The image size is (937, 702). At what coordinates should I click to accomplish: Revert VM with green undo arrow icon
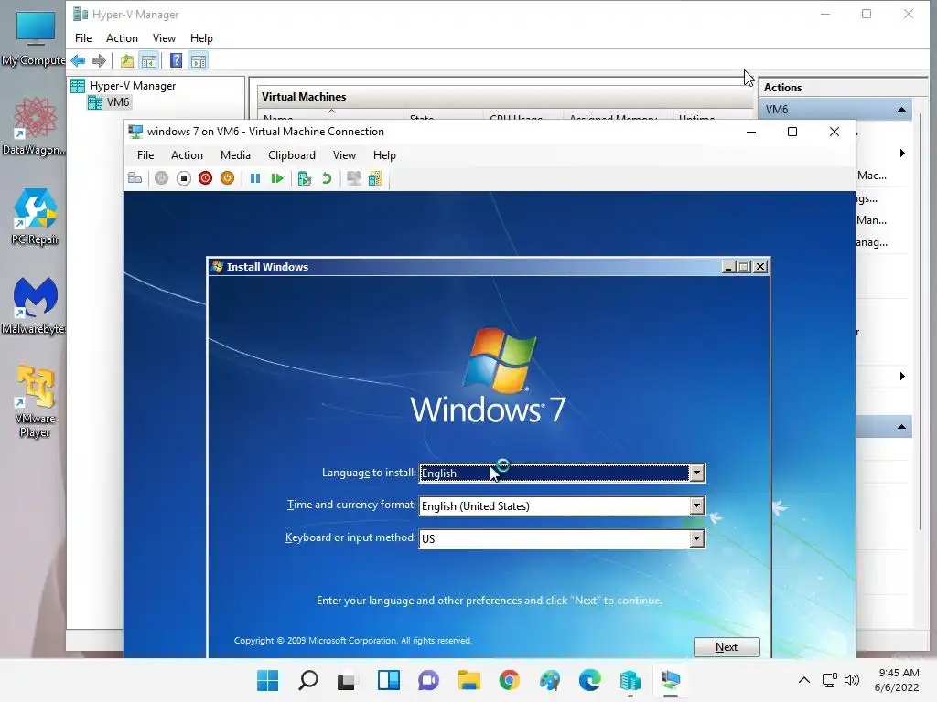pyautogui.click(x=327, y=178)
